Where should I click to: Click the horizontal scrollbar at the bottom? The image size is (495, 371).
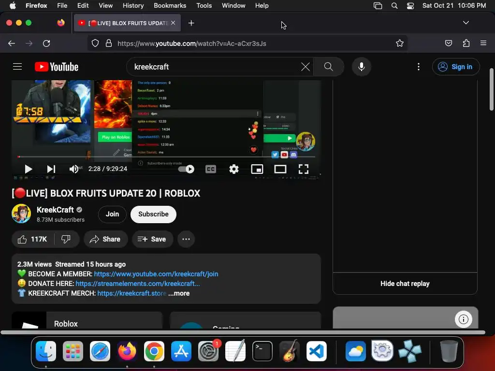point(243,332)
